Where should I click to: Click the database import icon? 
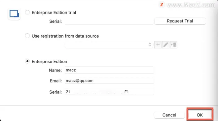click(x=174, y=45)
